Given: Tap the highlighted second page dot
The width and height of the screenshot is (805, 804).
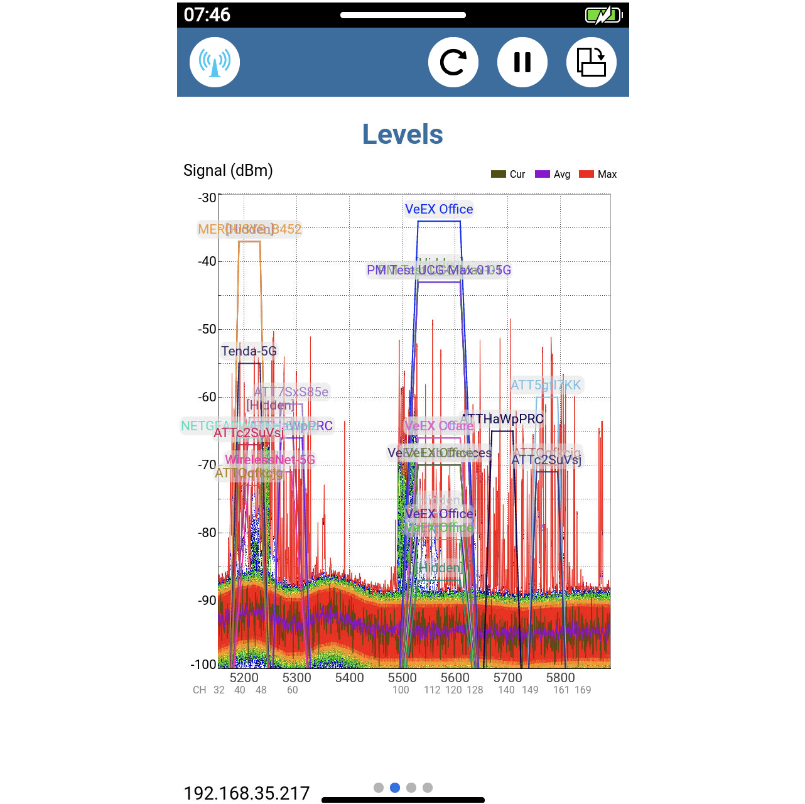Looking at the screenshot, I should click(395, 787).
